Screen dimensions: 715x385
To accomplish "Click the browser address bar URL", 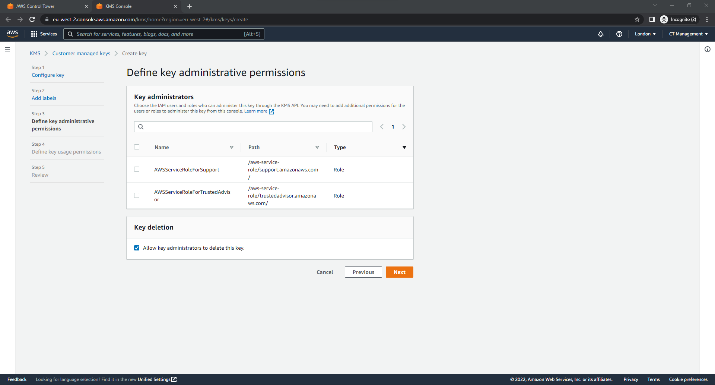I will (150, 19).
